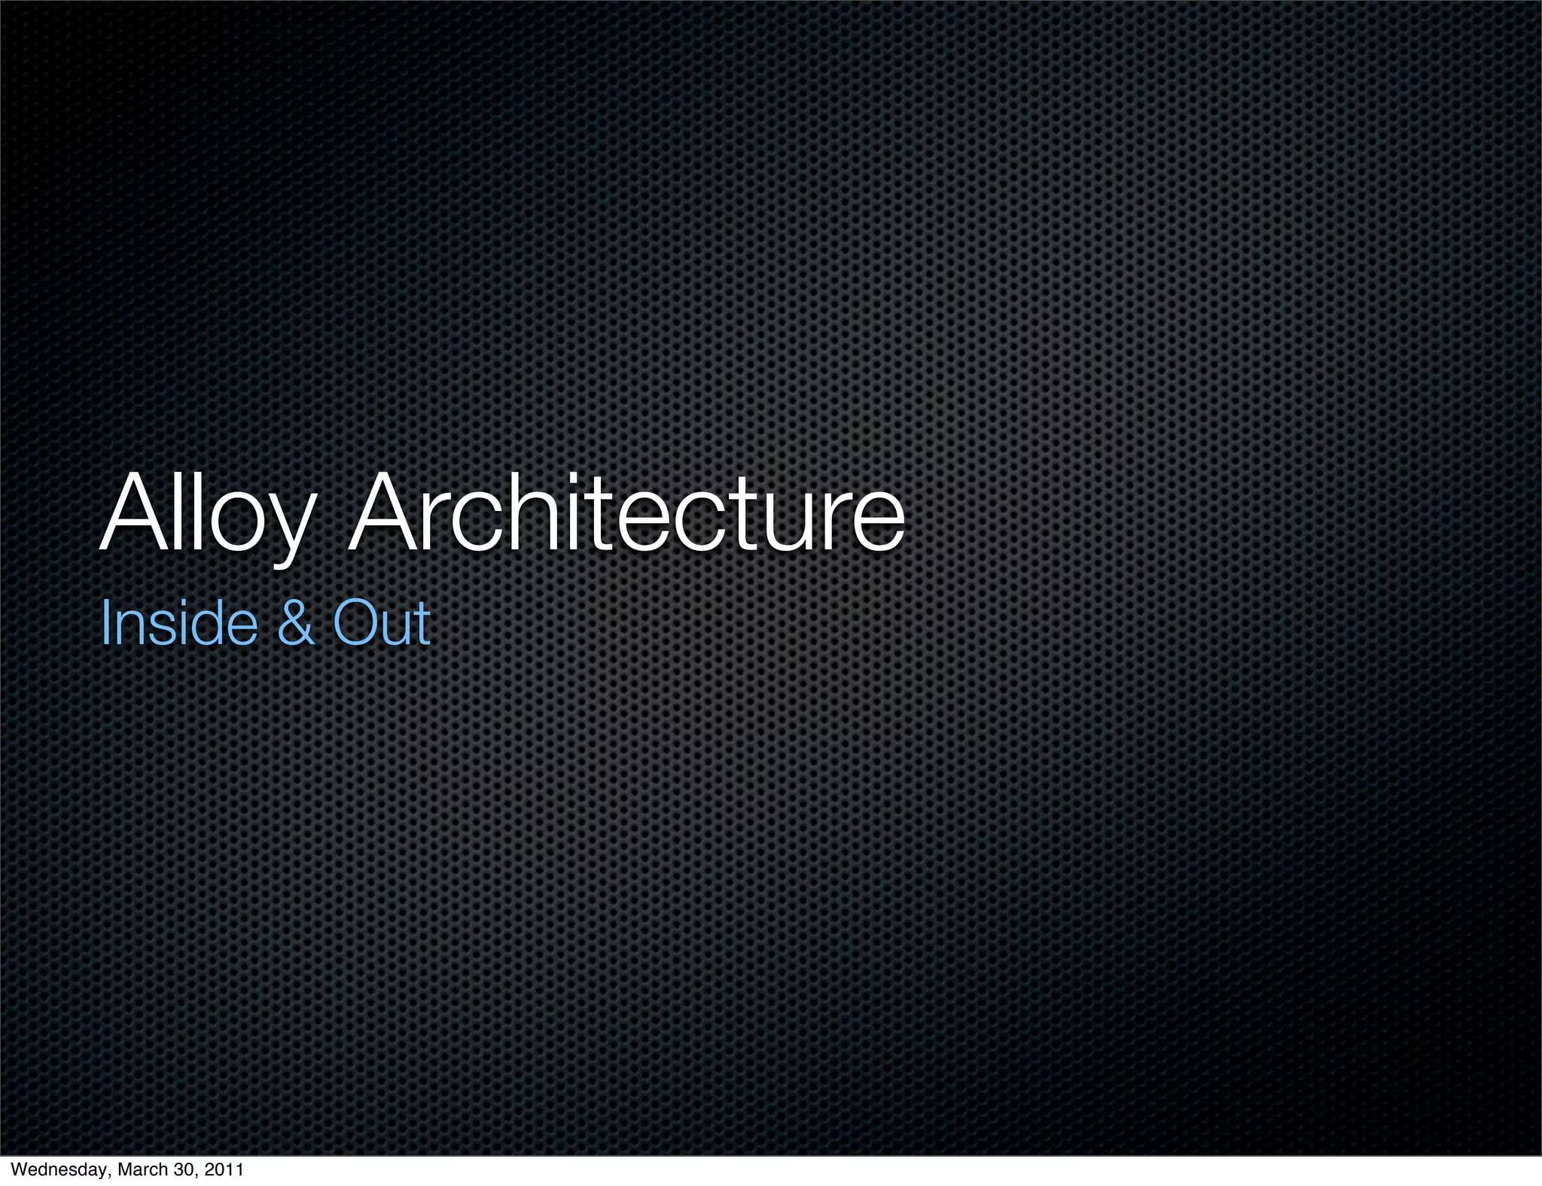
Task: Click the year "2011" in the footer
Action: pos(225,1169)
